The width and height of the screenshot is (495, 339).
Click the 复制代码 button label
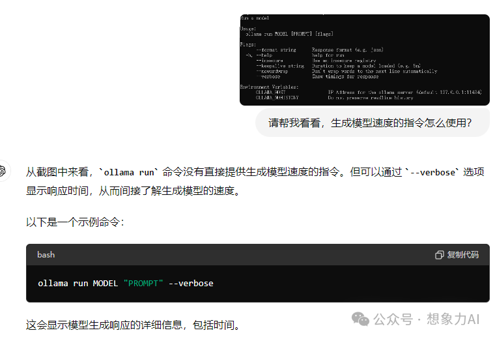click(x=463, y=255)
